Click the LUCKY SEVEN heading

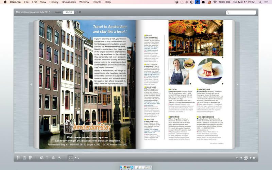(x=151, y=65)
